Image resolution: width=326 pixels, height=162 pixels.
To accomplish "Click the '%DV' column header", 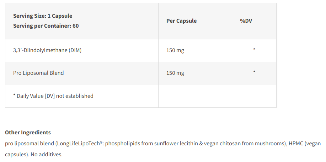I will (246, 21).
